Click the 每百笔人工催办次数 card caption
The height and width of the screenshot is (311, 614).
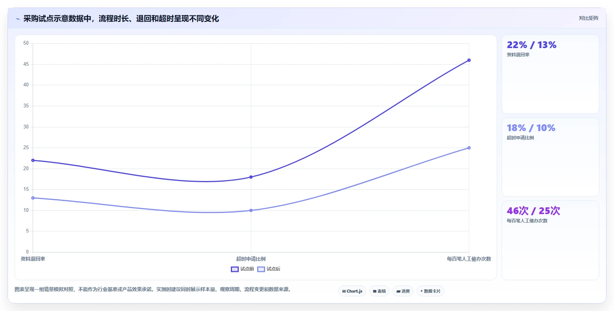point(527,221)
